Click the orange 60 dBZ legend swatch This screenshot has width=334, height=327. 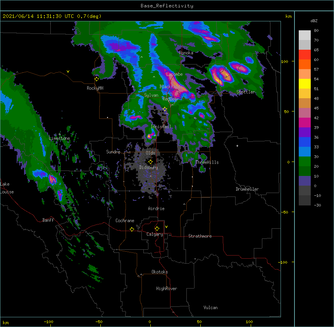click(305, 64)
